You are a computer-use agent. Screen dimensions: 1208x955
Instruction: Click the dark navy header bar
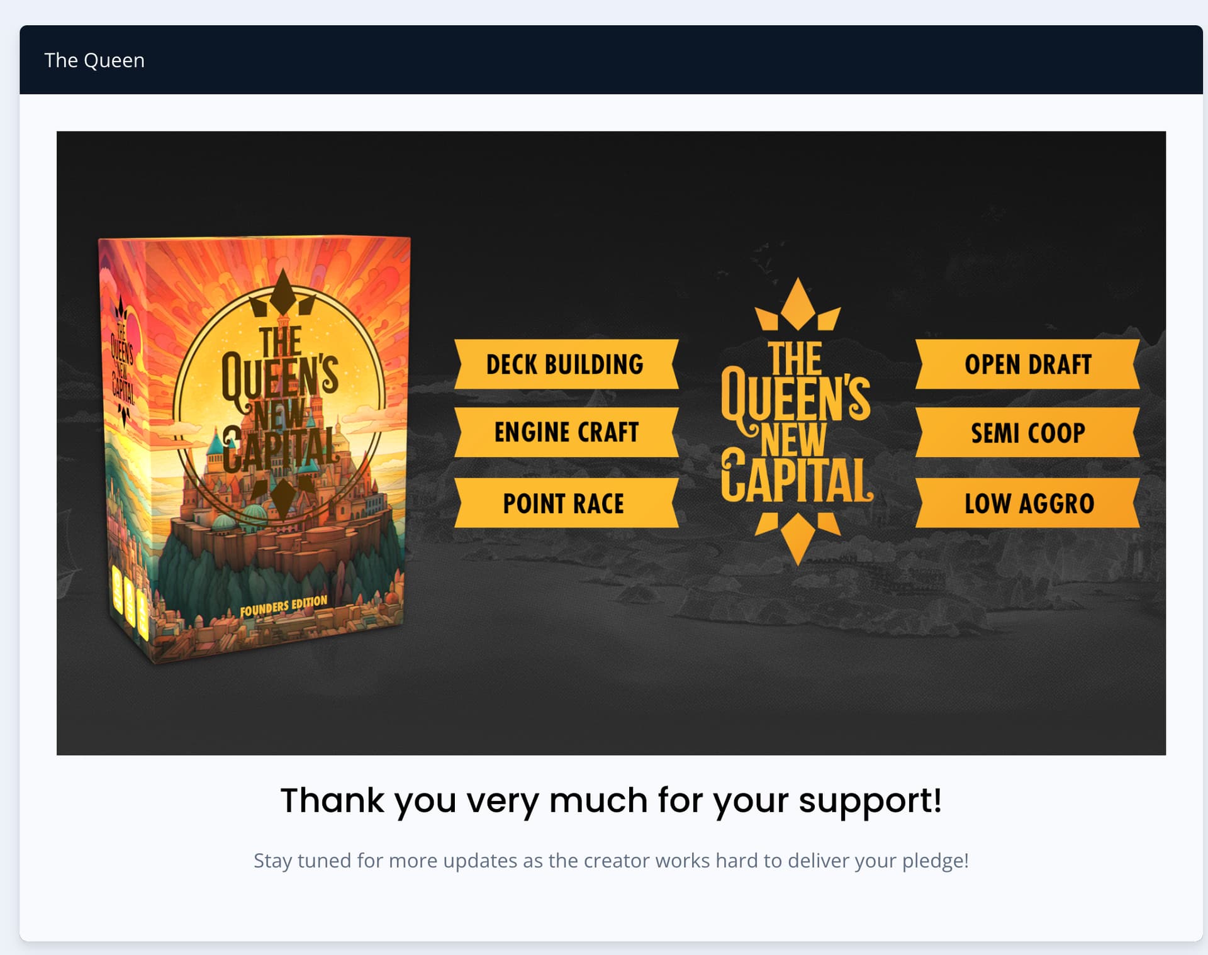click(611, 60)
